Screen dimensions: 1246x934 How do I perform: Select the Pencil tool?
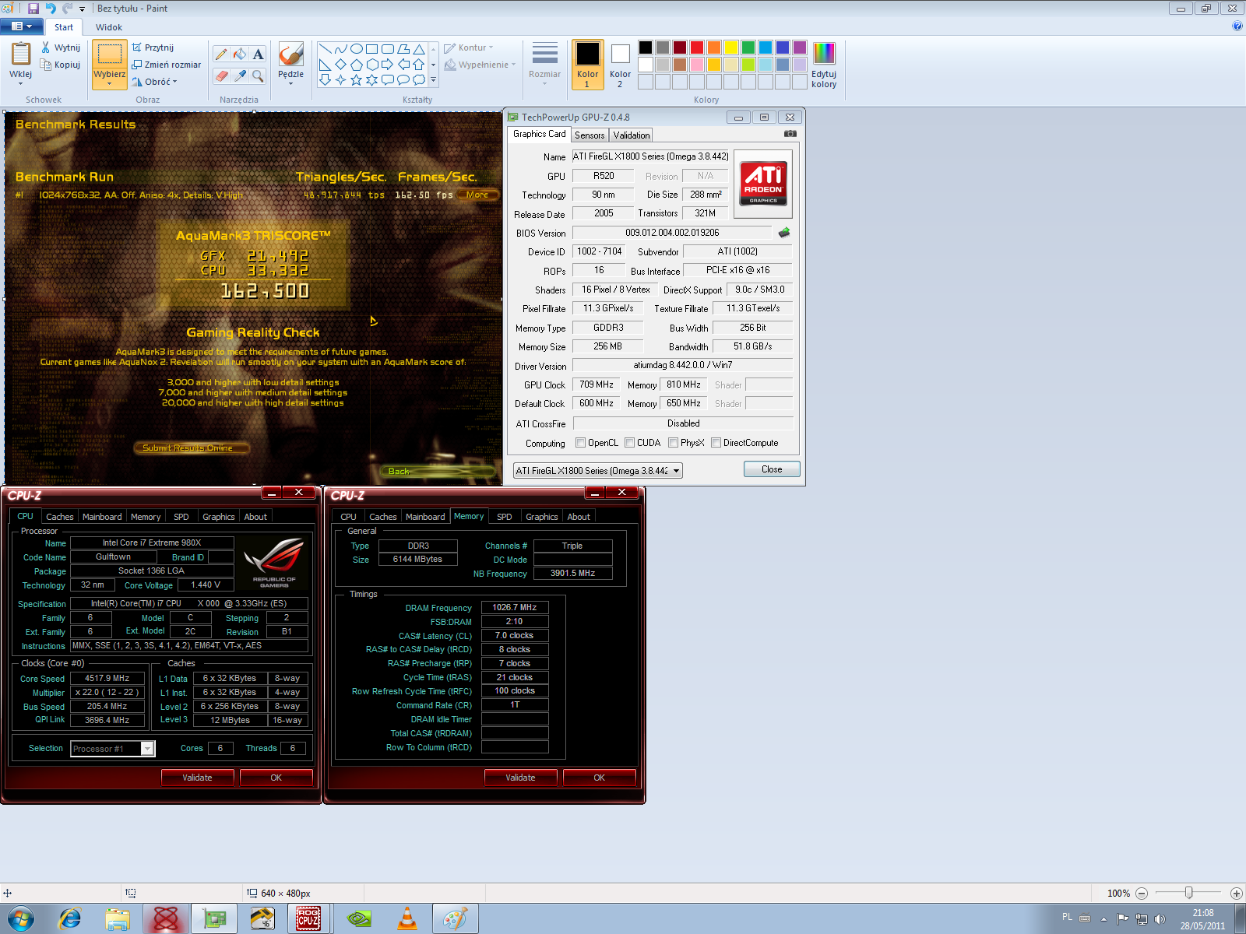(221, 54)
